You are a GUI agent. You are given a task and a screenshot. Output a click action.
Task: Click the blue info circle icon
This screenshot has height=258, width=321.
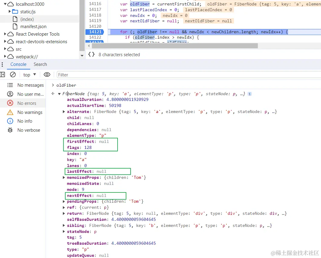pyautogui.click(x=10, y=121)
